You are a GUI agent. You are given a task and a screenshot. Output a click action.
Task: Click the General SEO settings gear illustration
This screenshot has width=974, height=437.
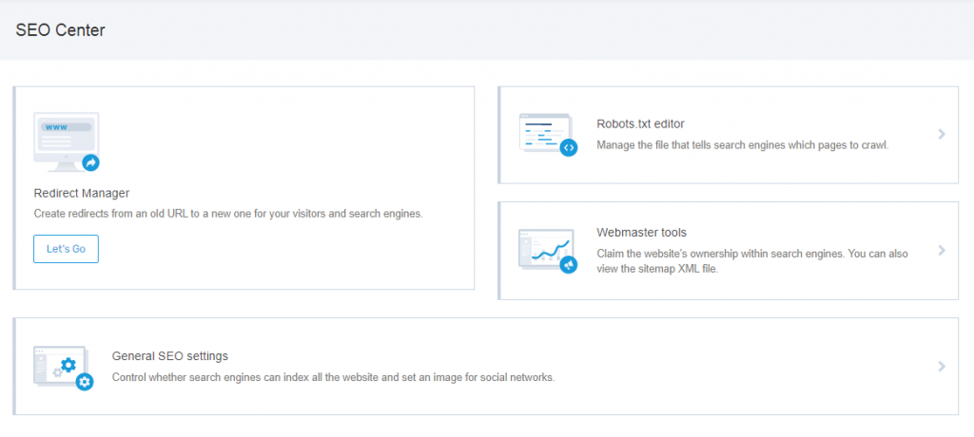click(59, 365)
